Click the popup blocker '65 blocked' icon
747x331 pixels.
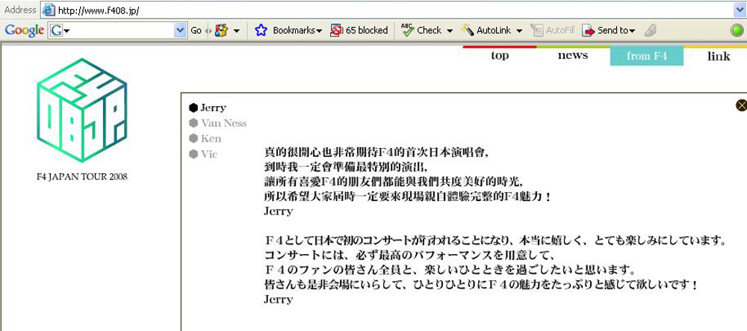[336, 31]
